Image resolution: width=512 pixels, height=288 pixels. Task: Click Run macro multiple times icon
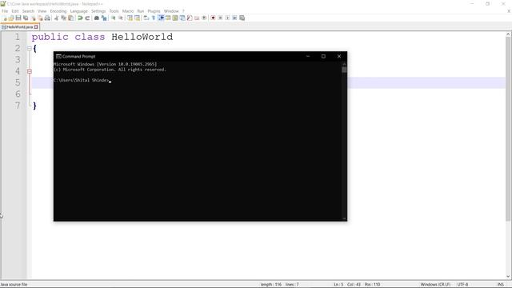[x=234, y=18]
